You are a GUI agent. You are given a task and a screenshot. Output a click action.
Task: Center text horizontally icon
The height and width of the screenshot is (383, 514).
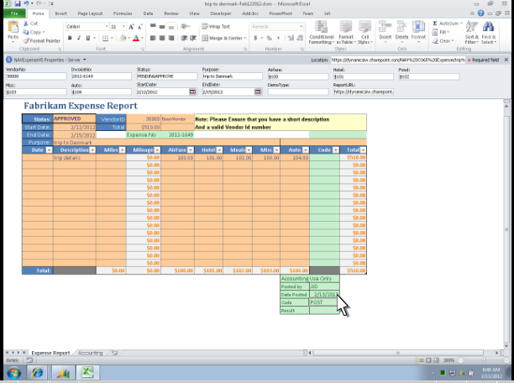(162, 38)
